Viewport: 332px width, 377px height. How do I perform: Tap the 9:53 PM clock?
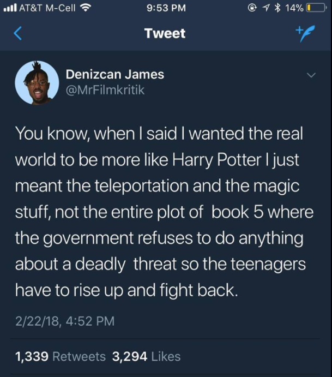tap(166, 8)
